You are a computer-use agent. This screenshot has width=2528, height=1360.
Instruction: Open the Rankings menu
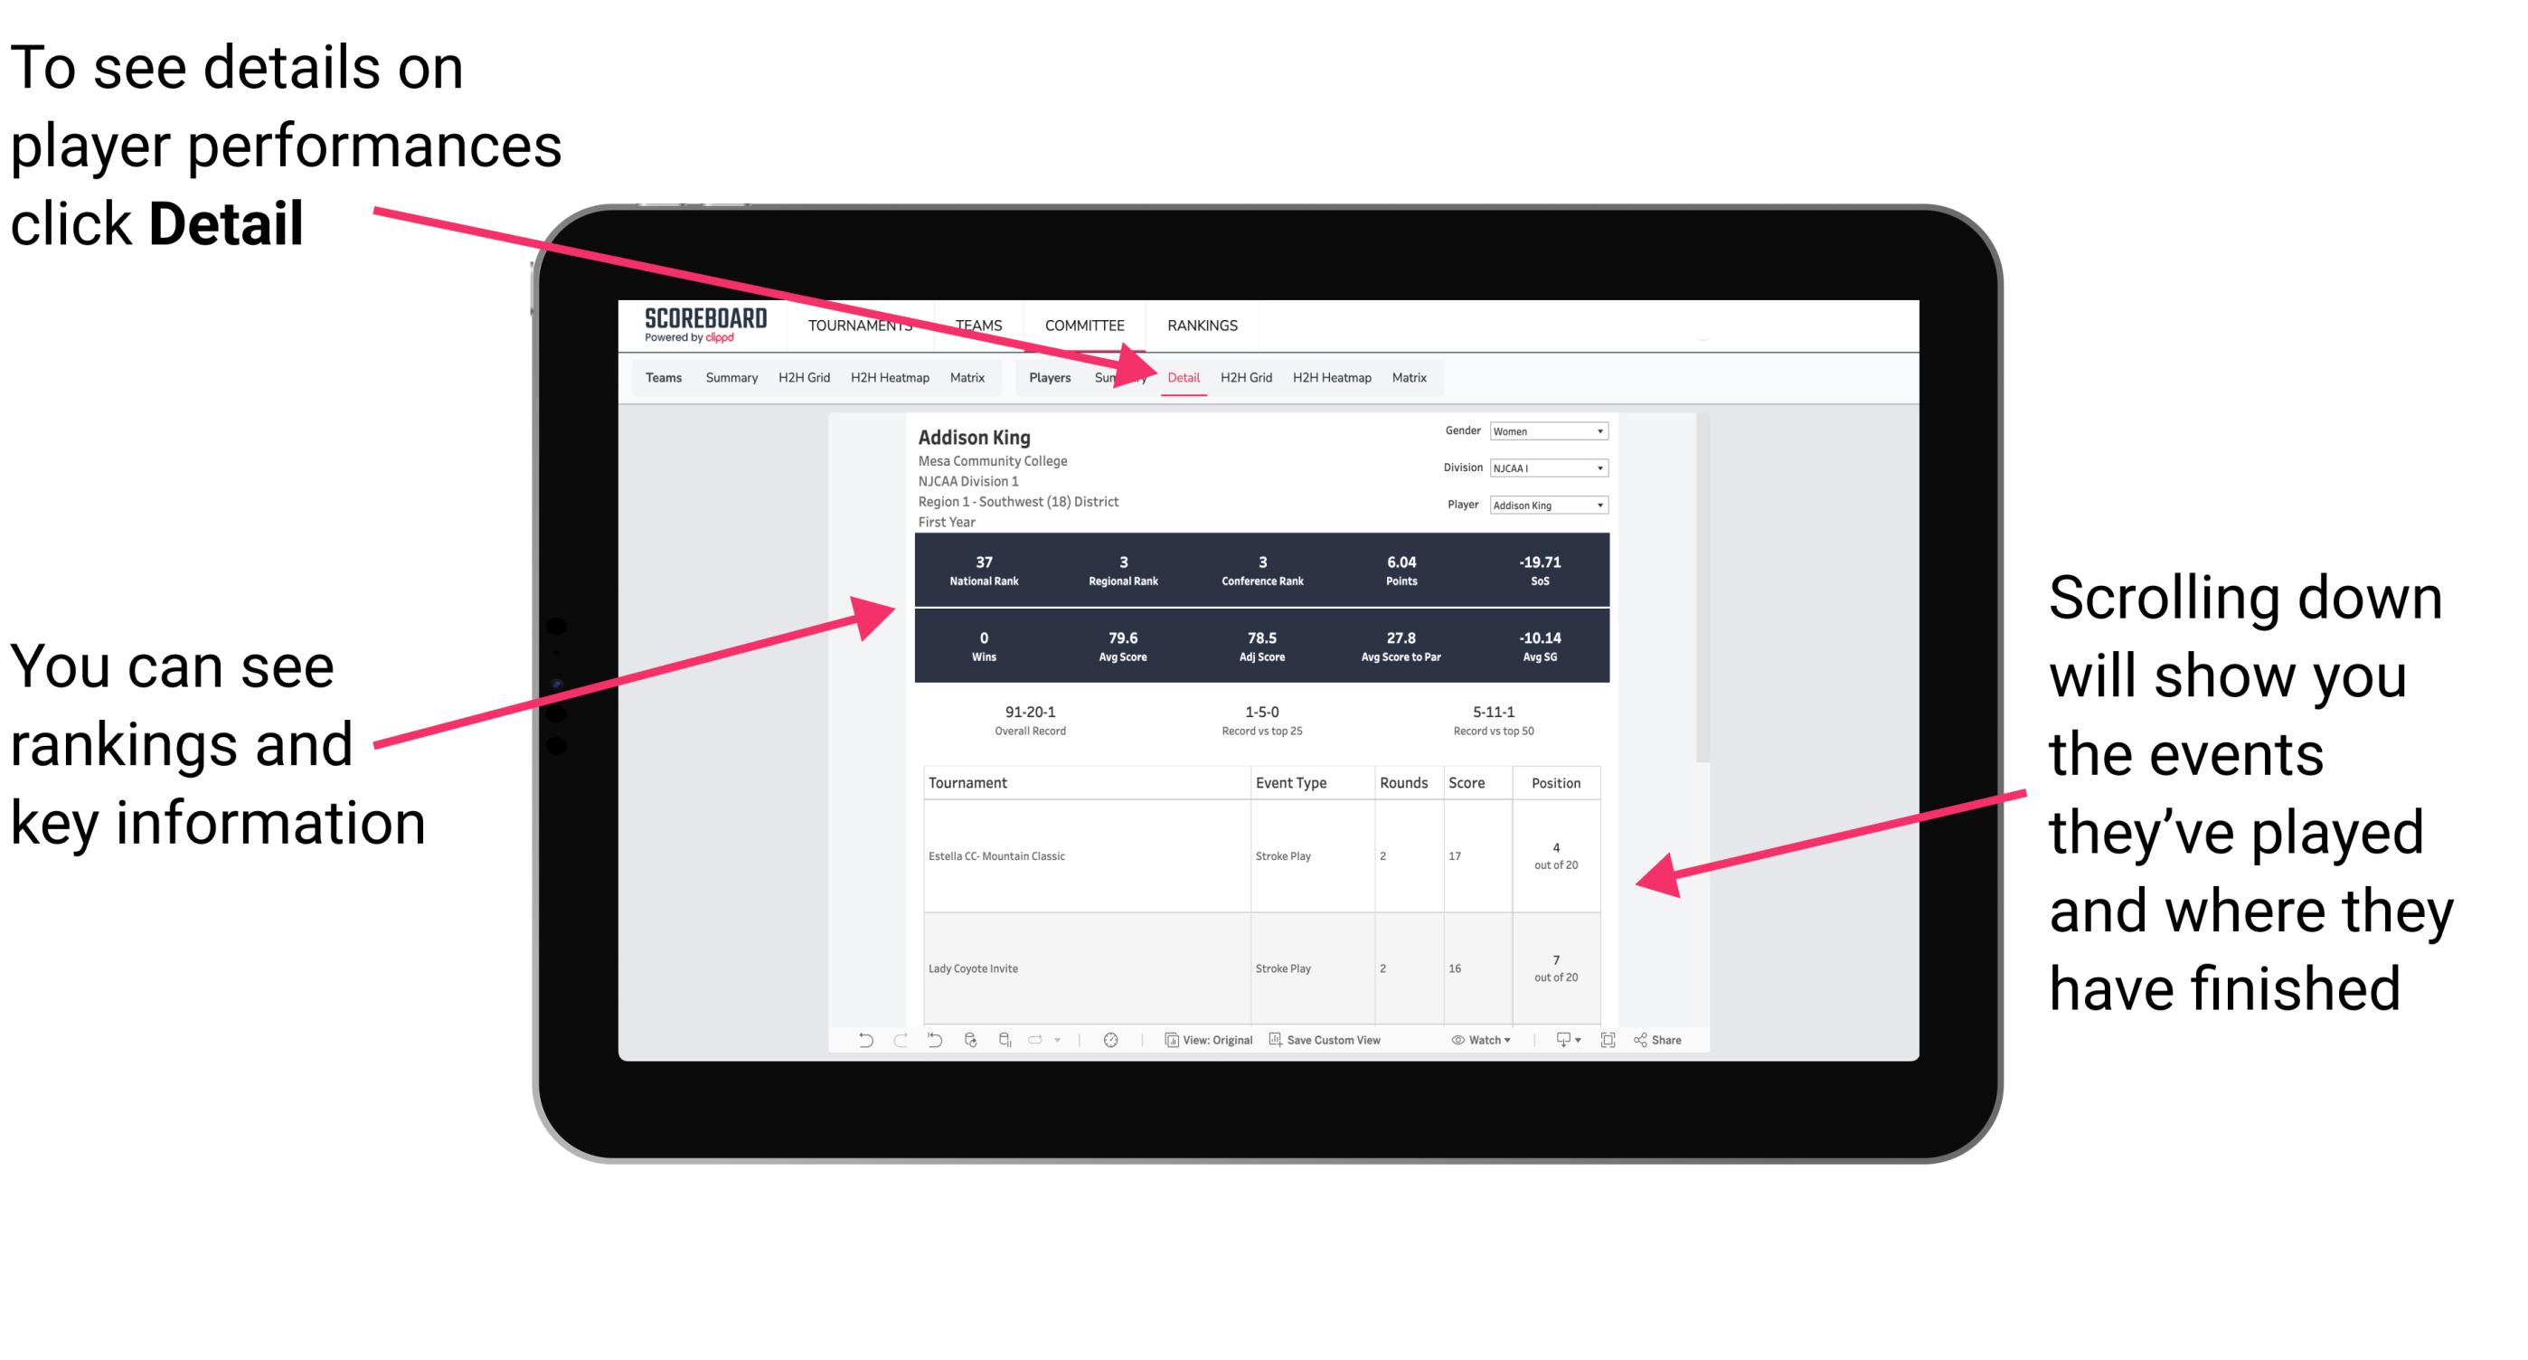[x=1202, y=323]
